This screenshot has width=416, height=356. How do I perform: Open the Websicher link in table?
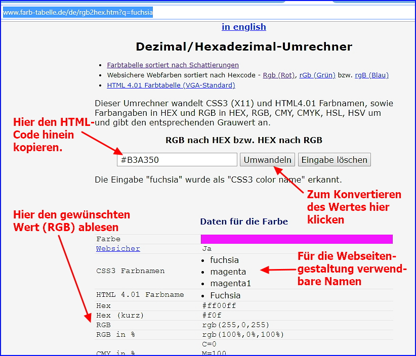[x=118, y=249]
